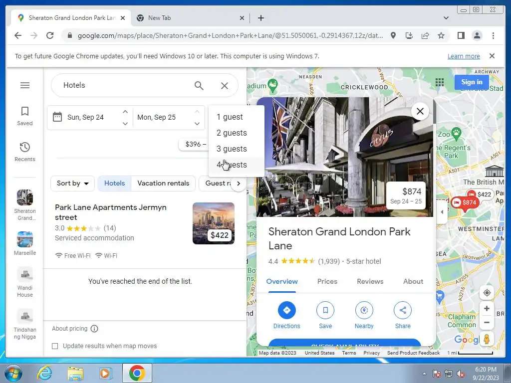Open Terms link on map footer
The image size is (511, 383).
349,353
